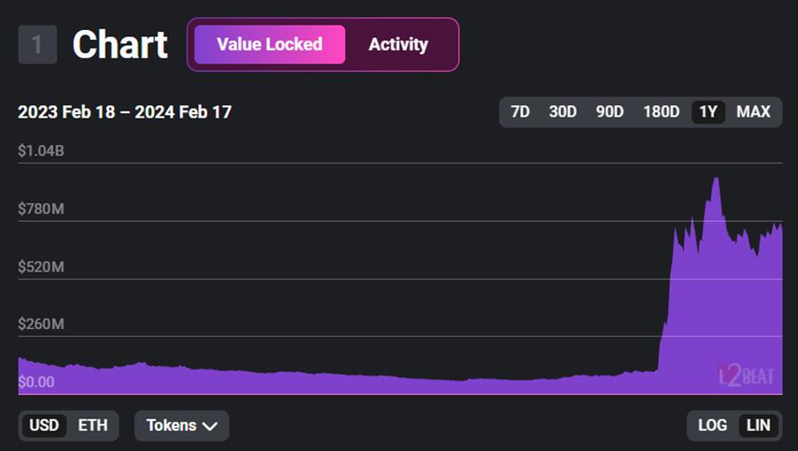Switch to the Value Locked tab
The width and height of the screenshot is (798, 451).
(x=270, y=44)
